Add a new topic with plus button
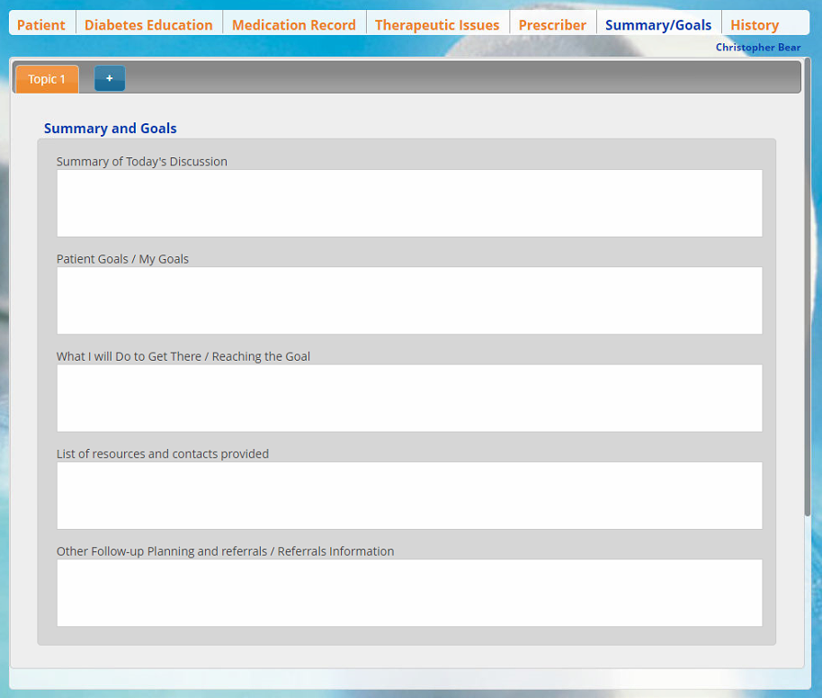This screenshot has width=822, height=698. click(x=110, y=79)
